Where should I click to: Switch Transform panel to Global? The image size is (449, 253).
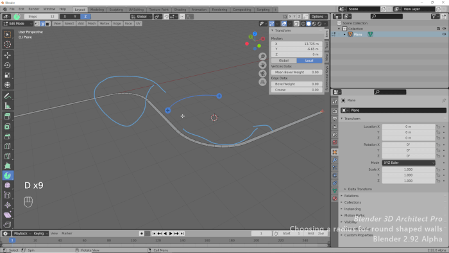(x=284, y=60)
